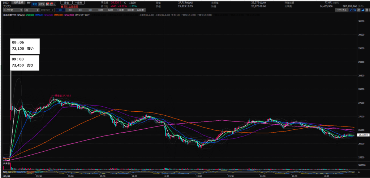The height and width of the screenshot is (178, 370).
Task: Click the rightmost chart toolbar icon
Action: [367, 10]
